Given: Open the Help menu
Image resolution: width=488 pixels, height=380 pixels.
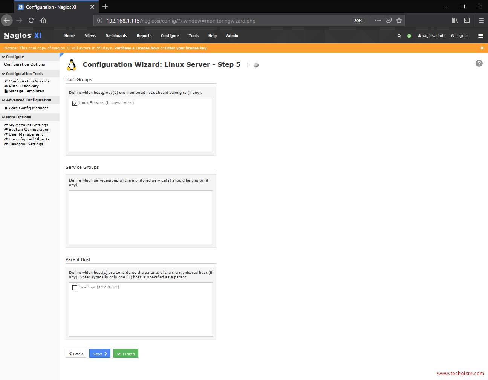Looking at the screenshot, I should tap(213, 36).
